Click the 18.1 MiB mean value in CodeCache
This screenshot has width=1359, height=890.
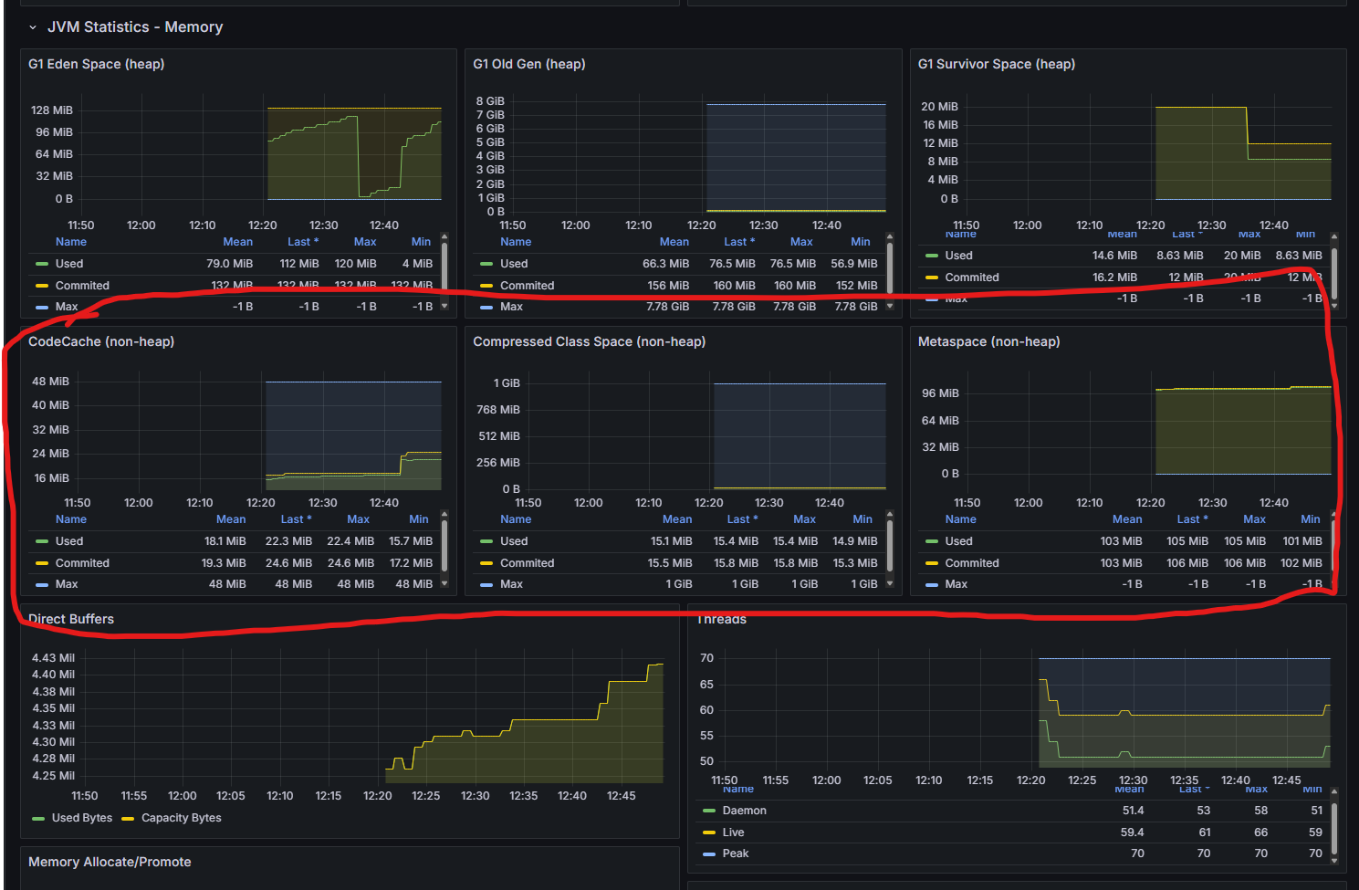click(225, 541)
